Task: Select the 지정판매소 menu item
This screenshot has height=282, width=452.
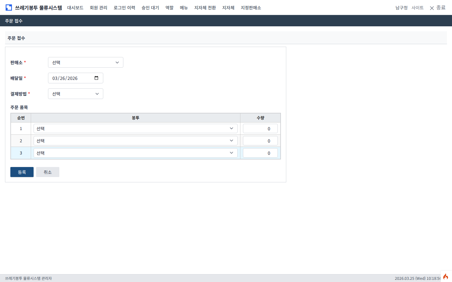Action: tap(251, 8)
